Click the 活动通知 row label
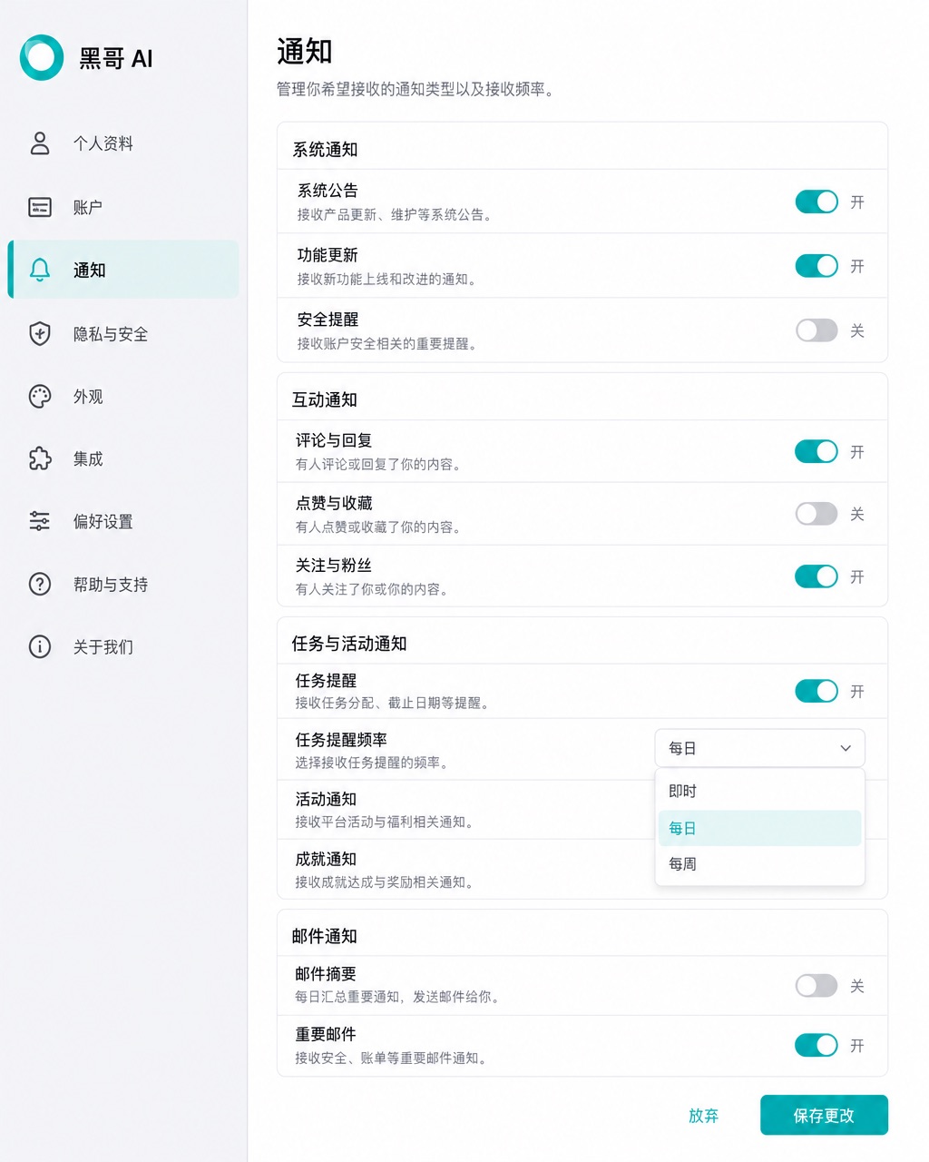 point(326,799)
